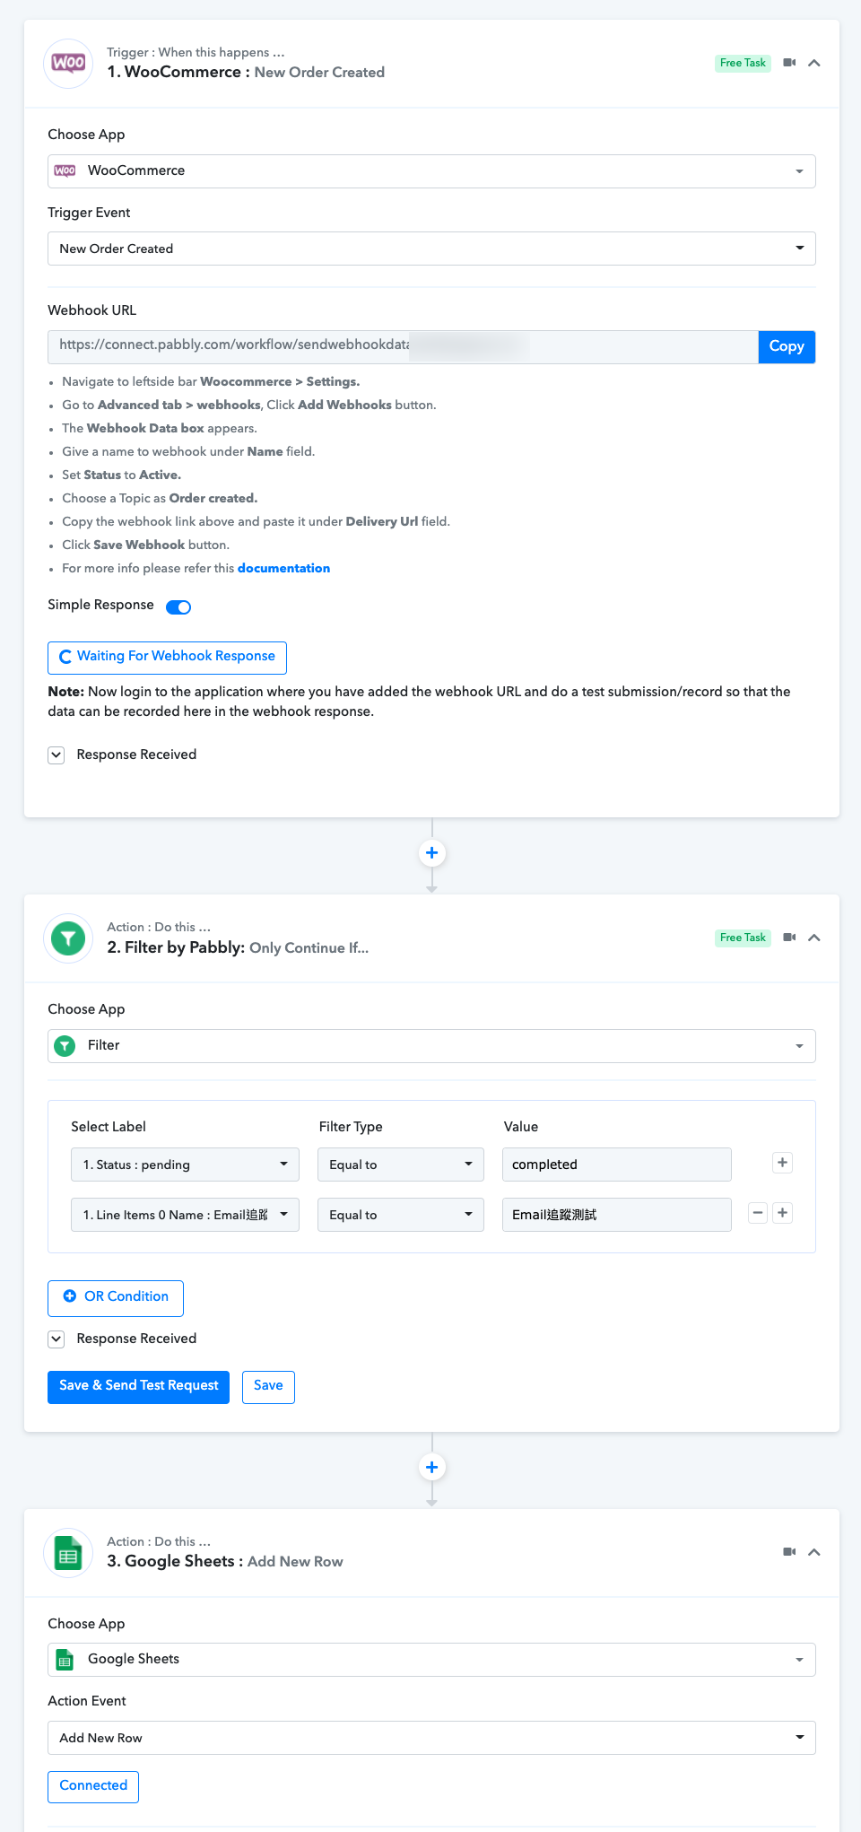Remove the Line Items condition row
Image resolution: width=861 pixels, height=1832 pixels.
(x=758, y=1213)
